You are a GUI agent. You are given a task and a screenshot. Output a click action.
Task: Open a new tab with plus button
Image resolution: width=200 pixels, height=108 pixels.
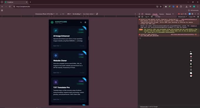(x=30, y=2)
